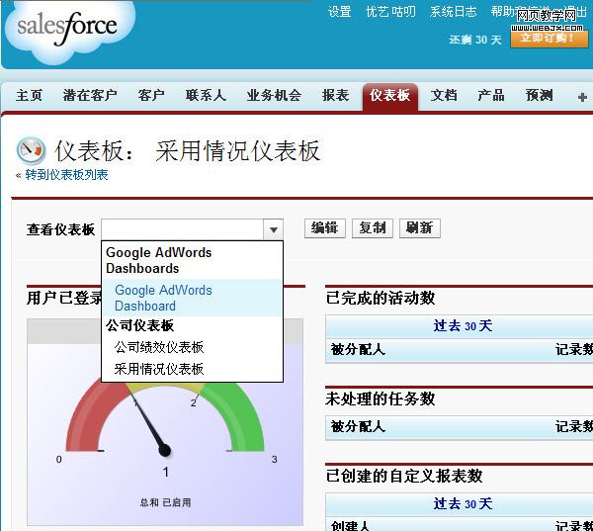593x531 pixels.
Task: Click the 复制 button
Action: (x=373, y=228)
